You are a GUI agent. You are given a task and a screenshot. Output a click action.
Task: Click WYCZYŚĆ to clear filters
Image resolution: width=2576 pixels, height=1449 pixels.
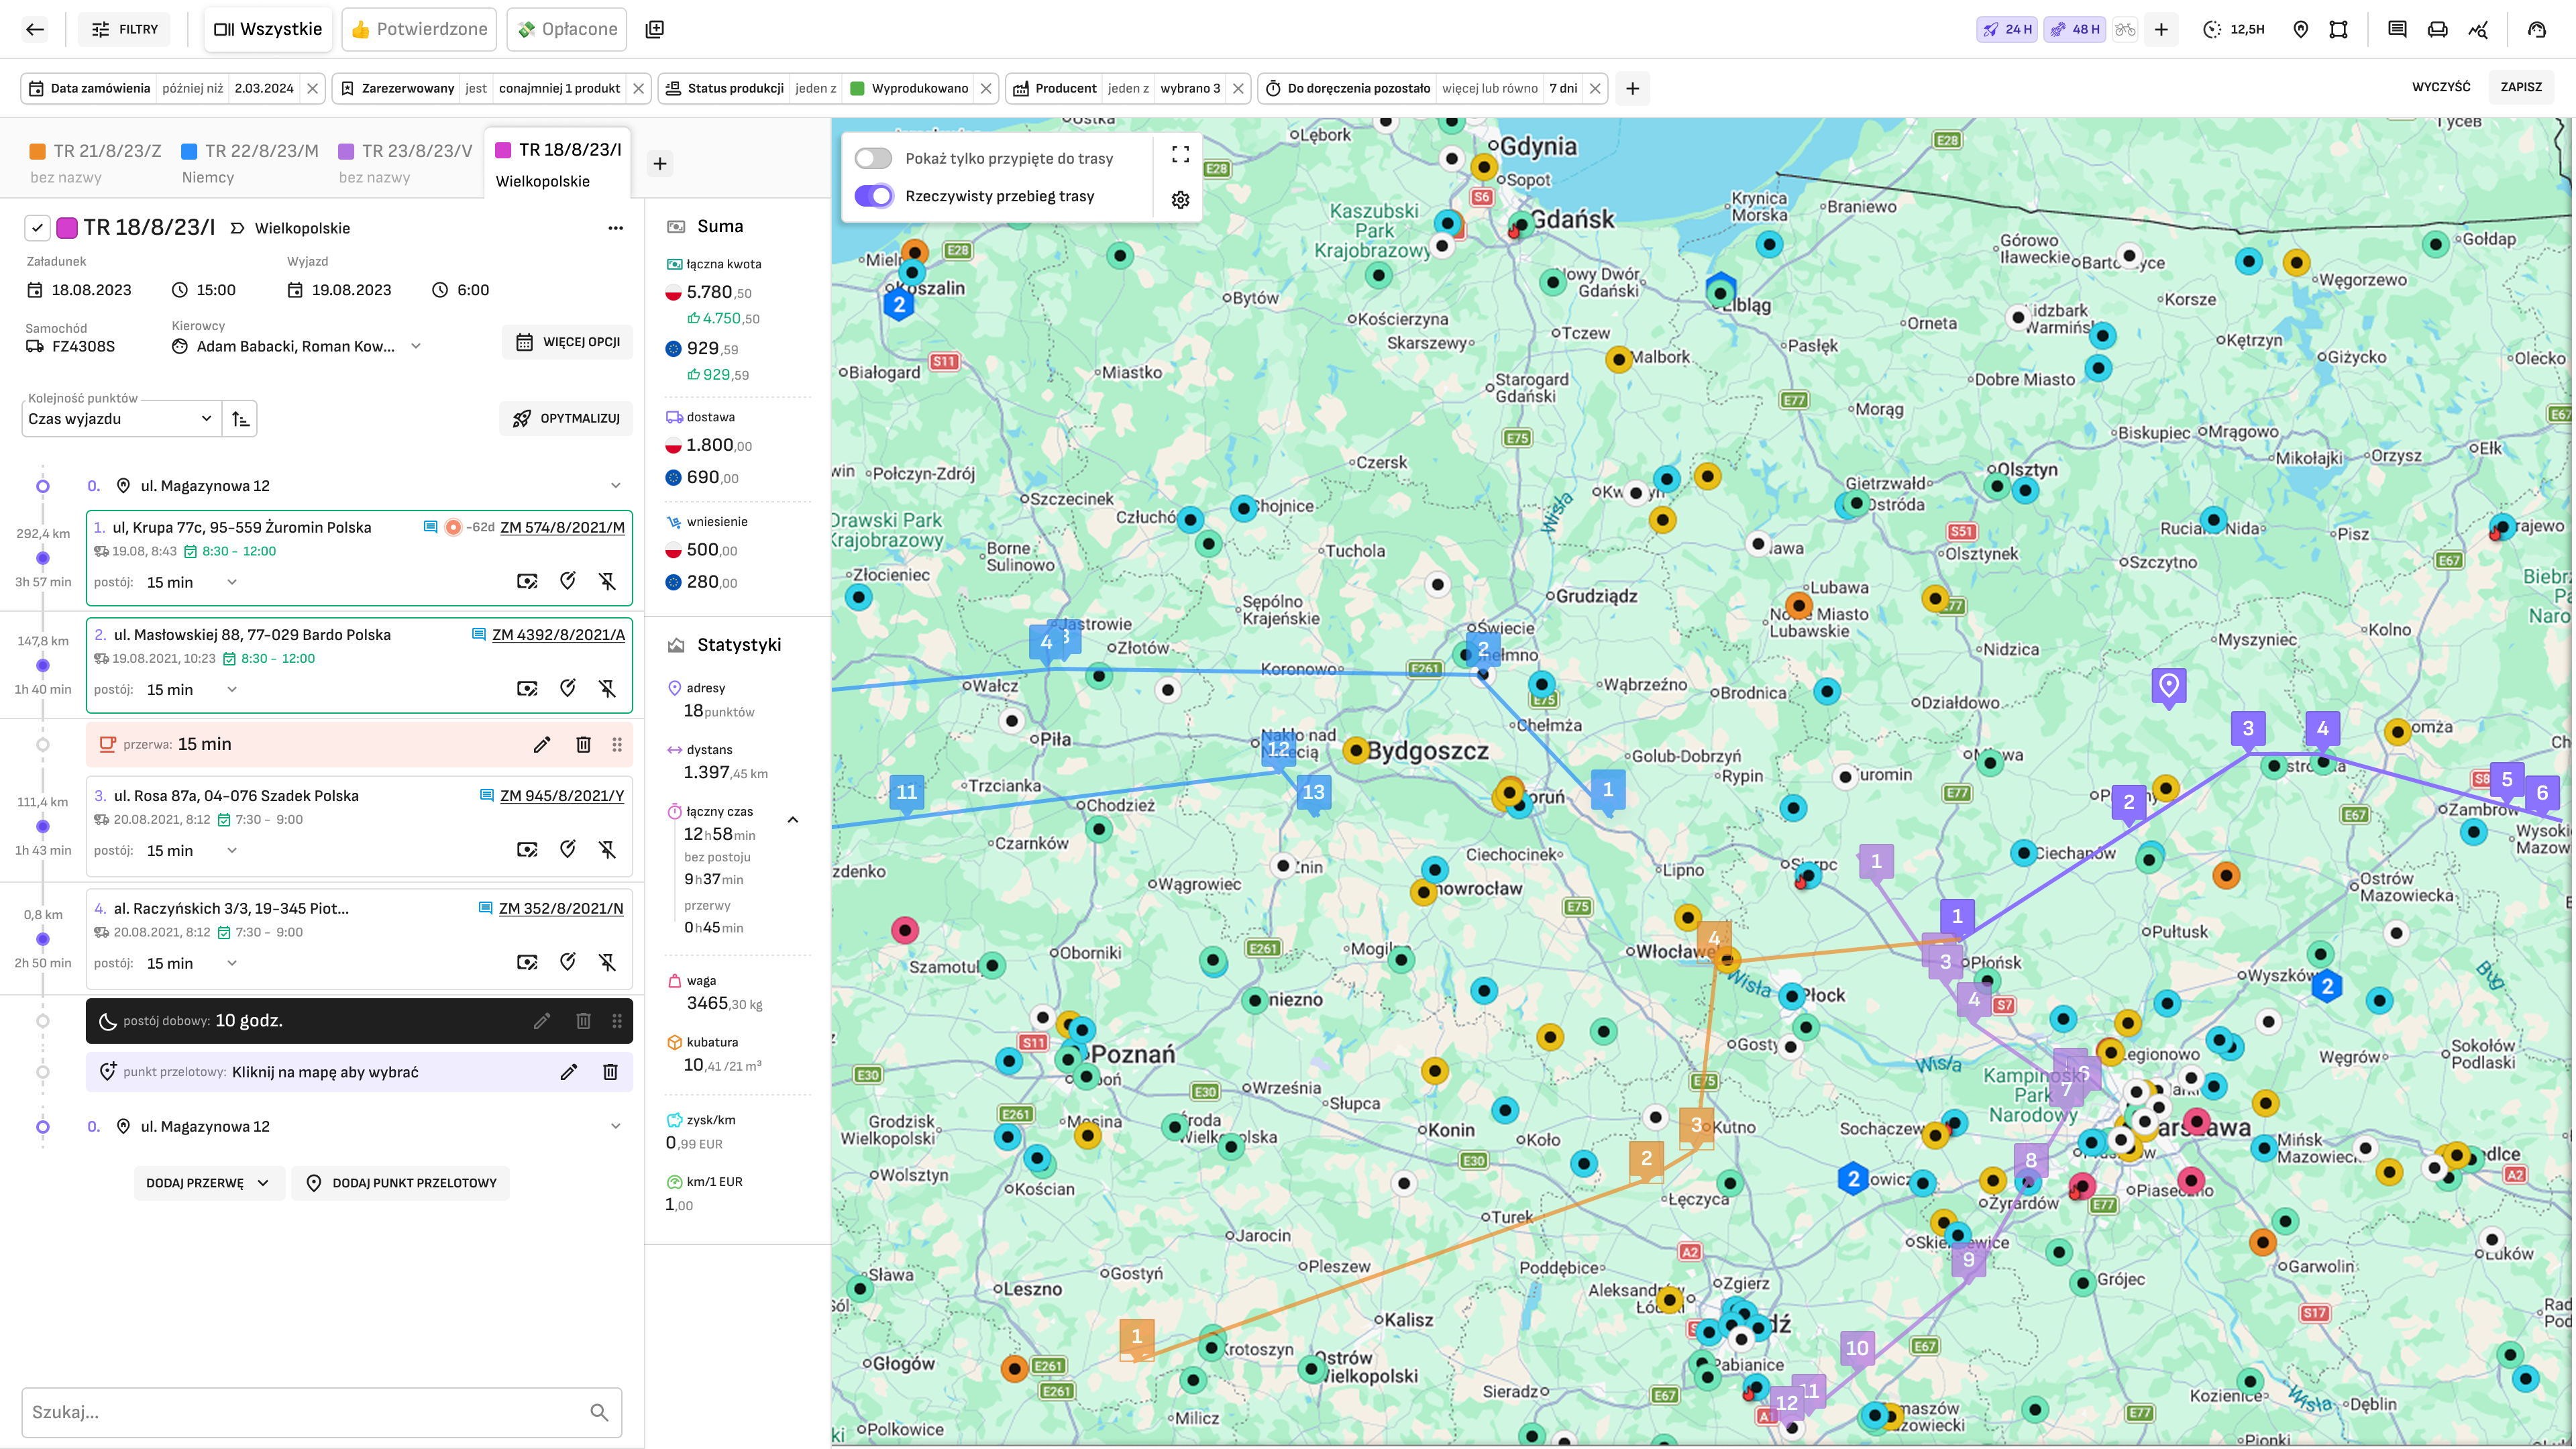(x=2441, y=87)
